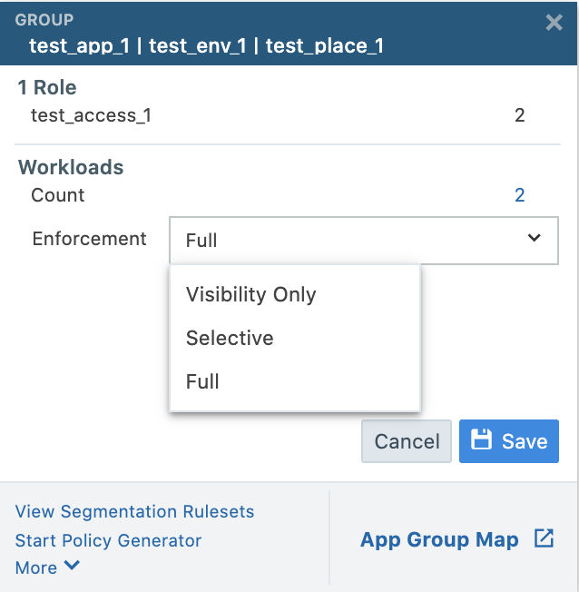The height and width of the screenshot is (592, 579).
Task: Click the number 2 beside test_access_1
Action: (x=519, y=115)
